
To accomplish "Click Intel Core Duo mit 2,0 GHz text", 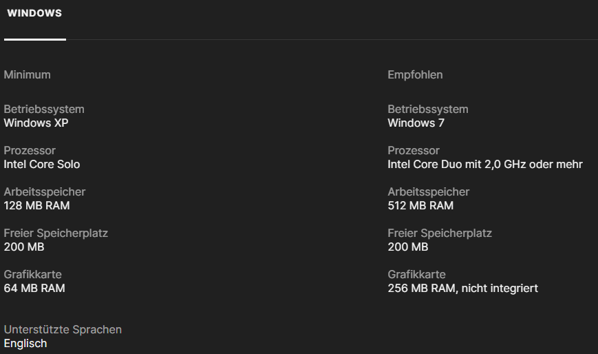I will (484, 165).
